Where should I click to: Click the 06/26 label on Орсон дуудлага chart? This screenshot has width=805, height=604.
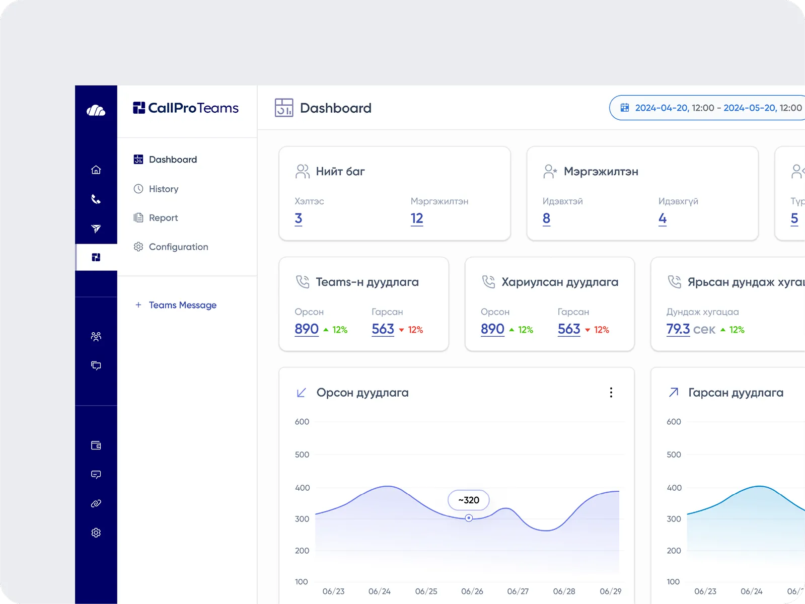pos(472,591)
